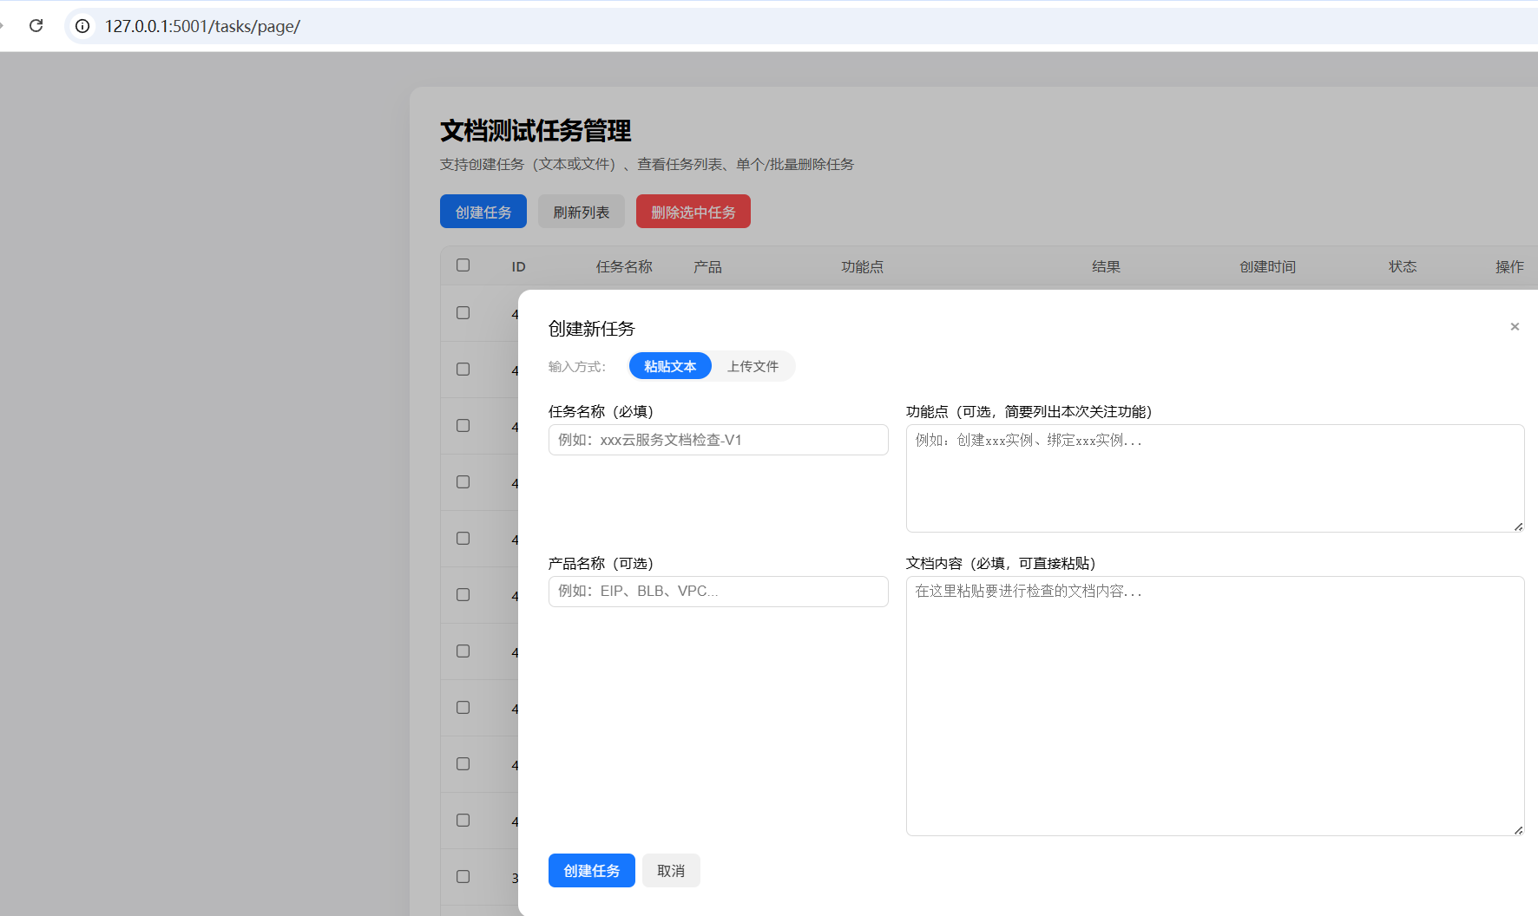Click the 结果 column header
Viewport: 1538px width, 916px height.
coord(1106,267)
